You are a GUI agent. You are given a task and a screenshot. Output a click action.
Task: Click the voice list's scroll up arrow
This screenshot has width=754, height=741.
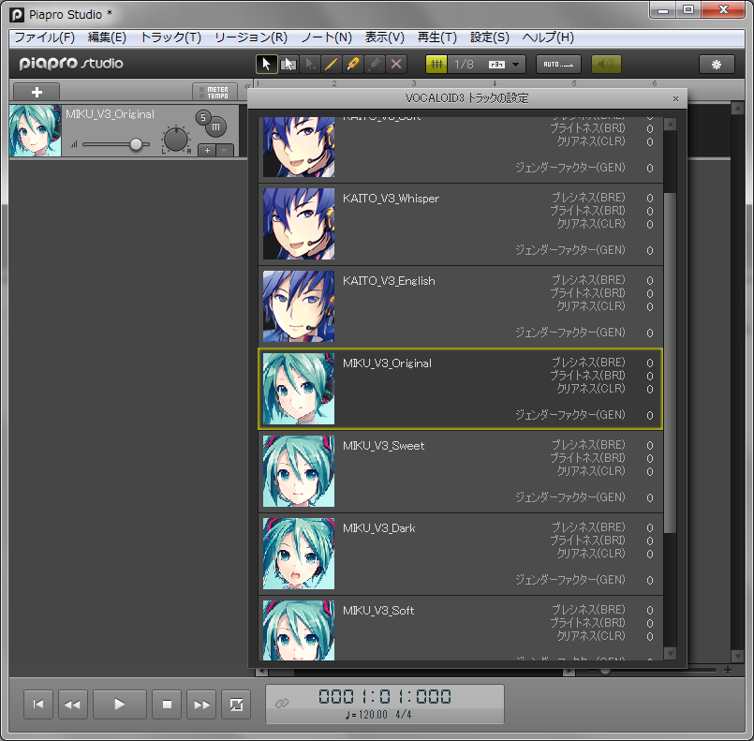tap(670, 124)
